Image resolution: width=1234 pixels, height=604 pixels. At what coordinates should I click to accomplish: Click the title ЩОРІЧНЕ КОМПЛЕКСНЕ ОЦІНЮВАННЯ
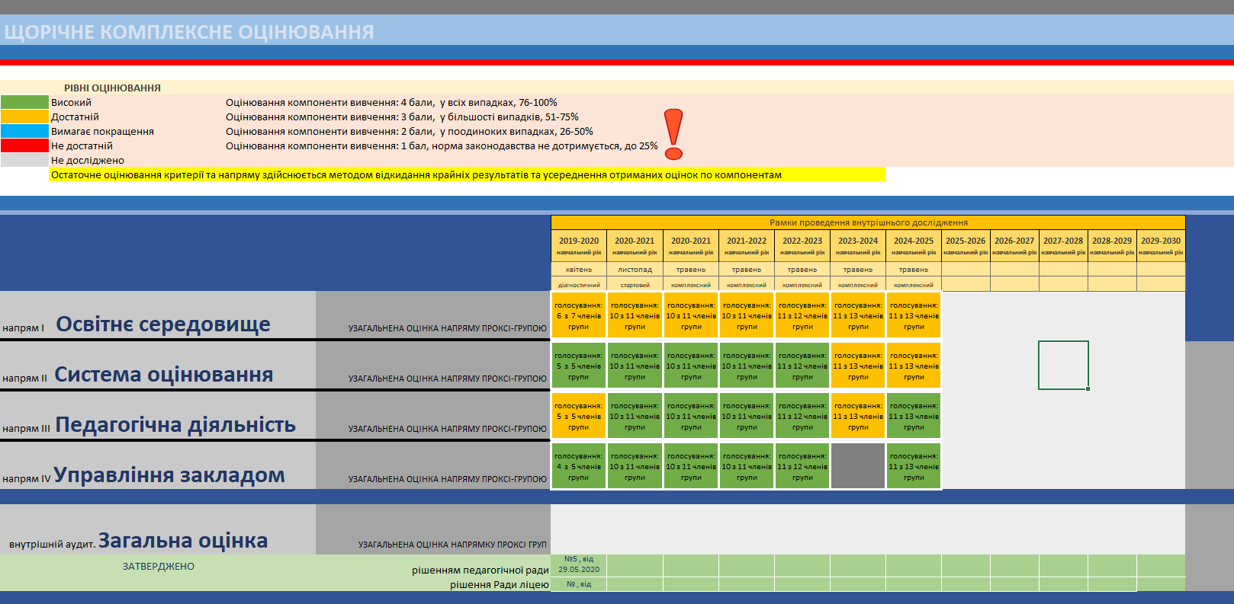pos(189,32)
